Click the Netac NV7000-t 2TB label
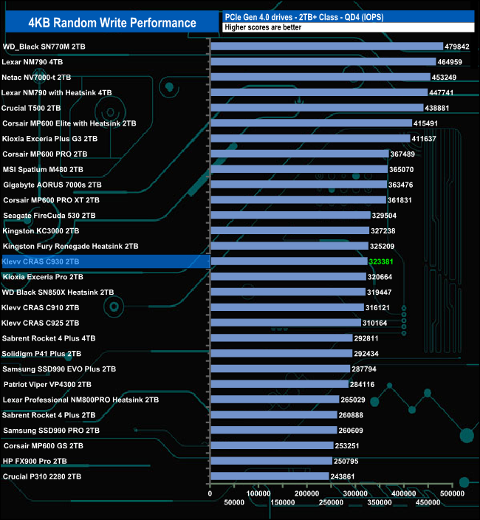 coord(36,78)
